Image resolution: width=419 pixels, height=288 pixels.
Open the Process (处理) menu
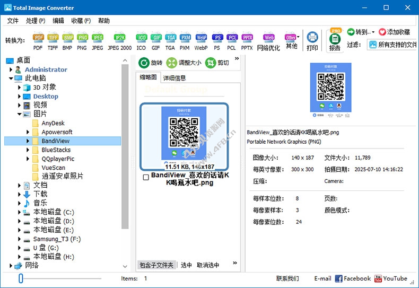click(x=36, y=21)
